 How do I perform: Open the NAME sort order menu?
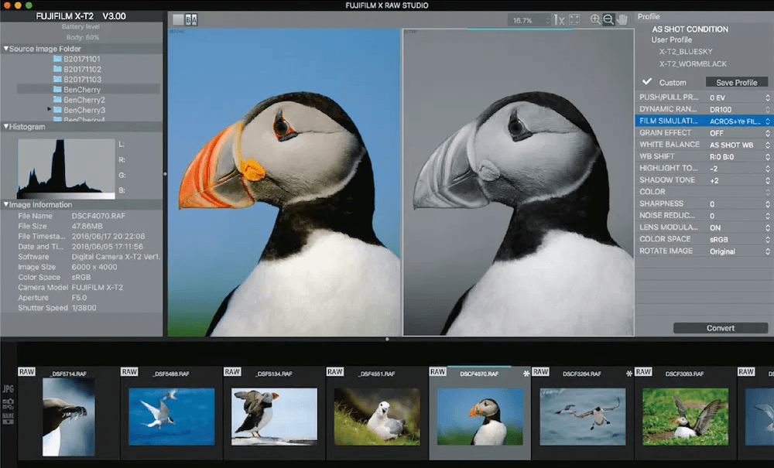(9, 418)
